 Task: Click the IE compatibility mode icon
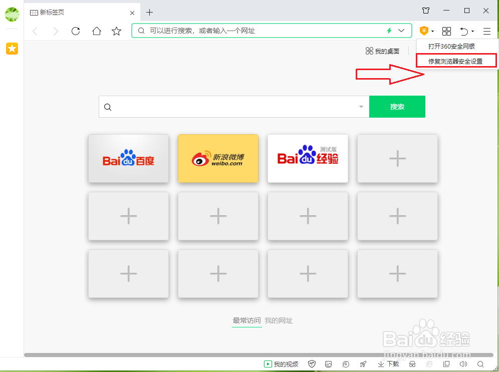(x=429, y=364)
